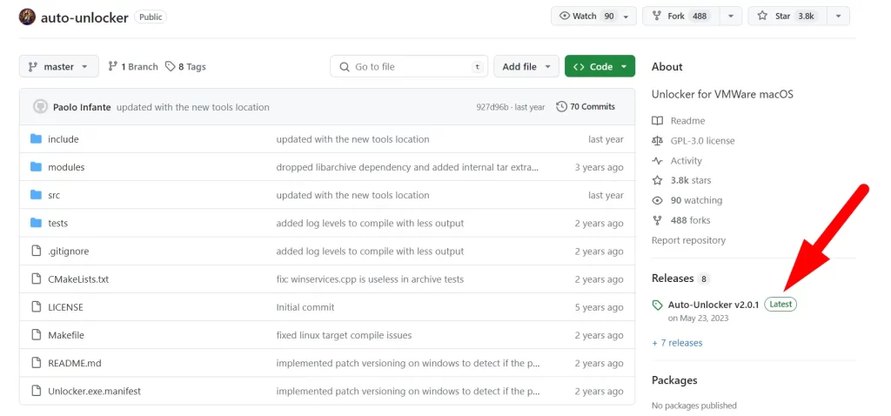
Task: Open the Readme link in About
Action: [687, 120]
